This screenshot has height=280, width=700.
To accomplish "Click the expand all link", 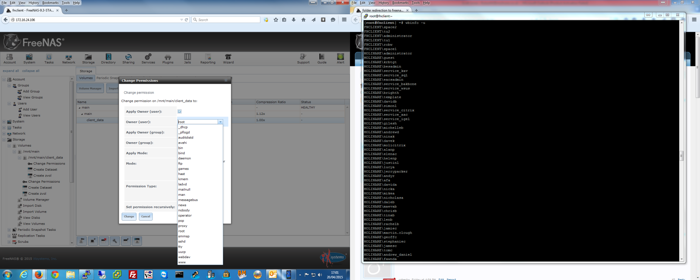I will click(11, 71).
